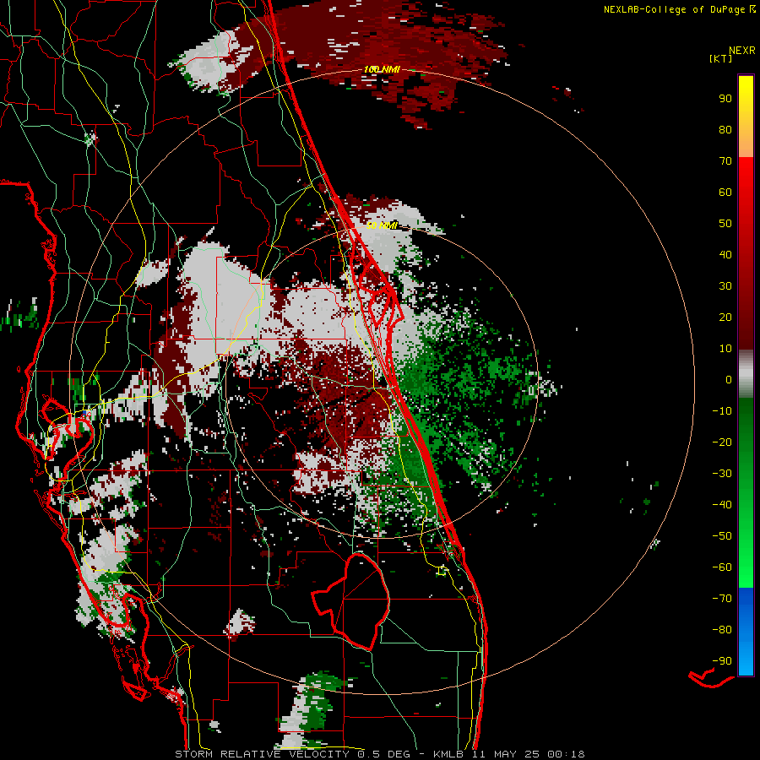Click the 10 value on the velocity scale
The width and height of the screenshot is (760, 760).
tap(725, 349)
